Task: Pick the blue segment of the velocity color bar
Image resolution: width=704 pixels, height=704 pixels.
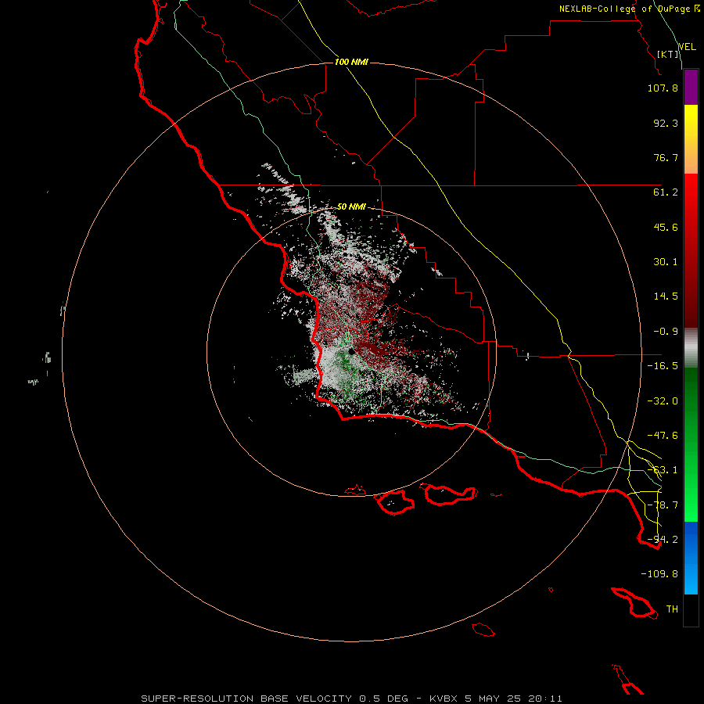Action: (x=691, y=558)
